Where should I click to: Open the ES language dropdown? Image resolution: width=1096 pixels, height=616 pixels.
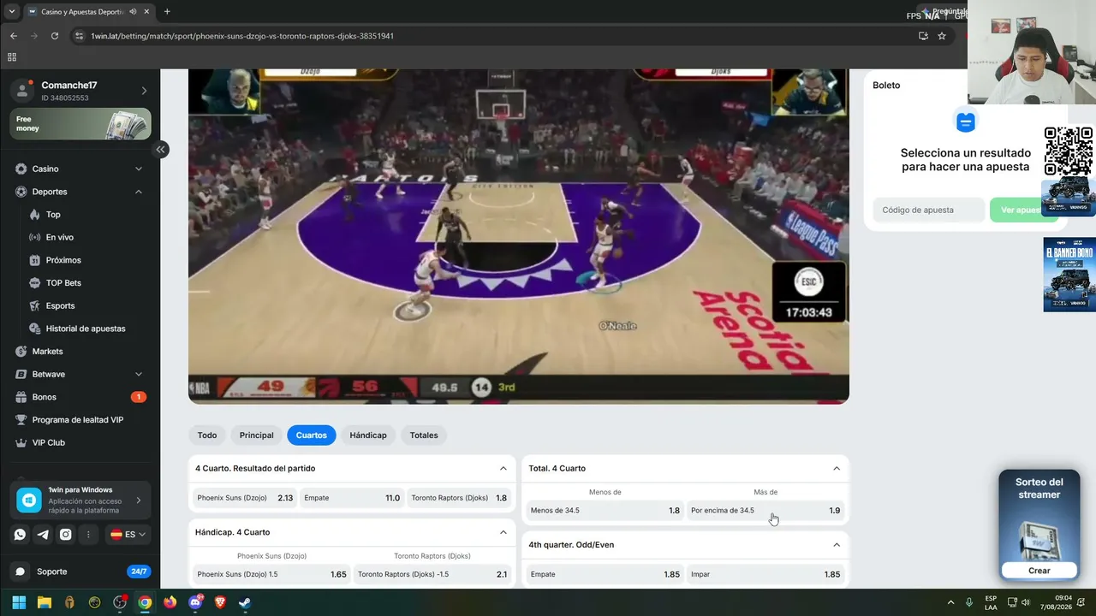(x=128, y=535)
